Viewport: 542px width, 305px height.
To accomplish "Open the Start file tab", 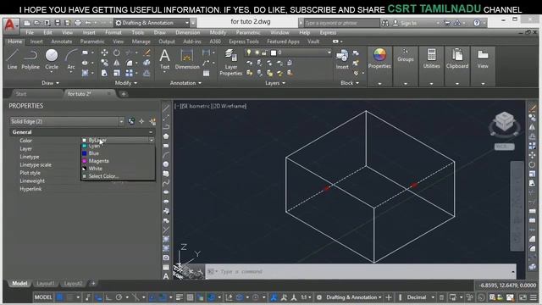I will pos(21,94).
